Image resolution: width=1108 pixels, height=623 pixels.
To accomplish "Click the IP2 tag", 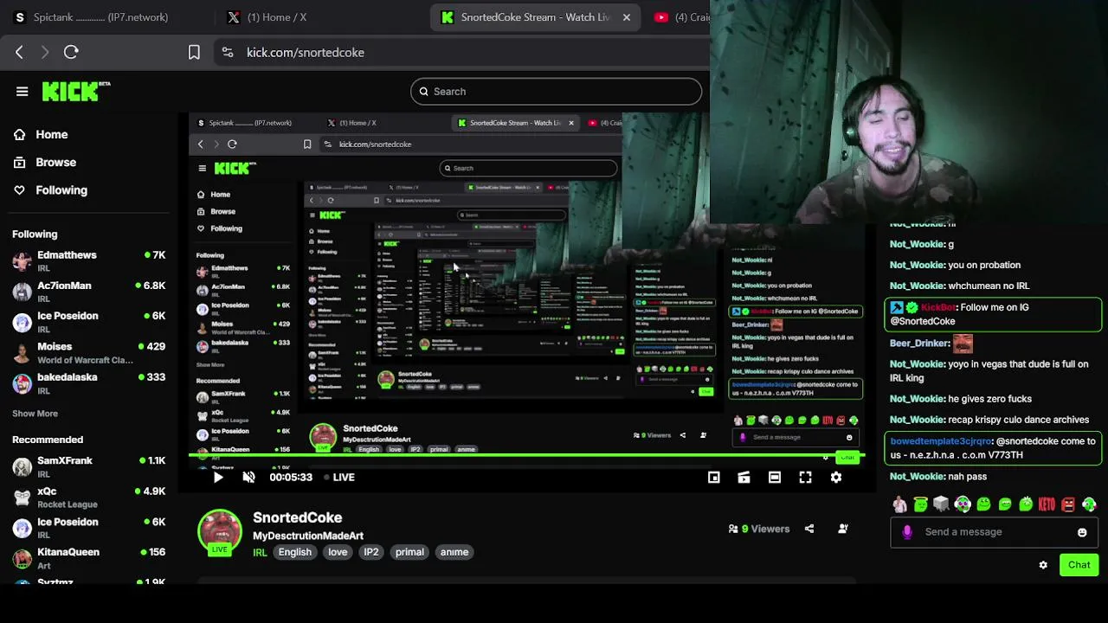I will pyautogui.click(x=371, y=552).
